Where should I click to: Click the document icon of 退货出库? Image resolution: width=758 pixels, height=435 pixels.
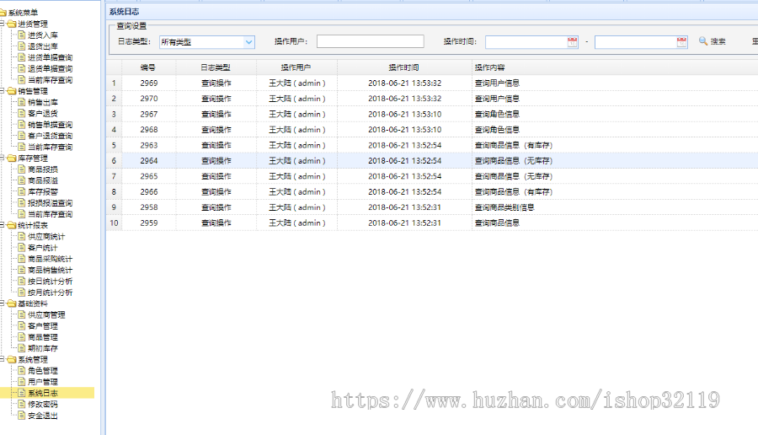coord(22,46)
